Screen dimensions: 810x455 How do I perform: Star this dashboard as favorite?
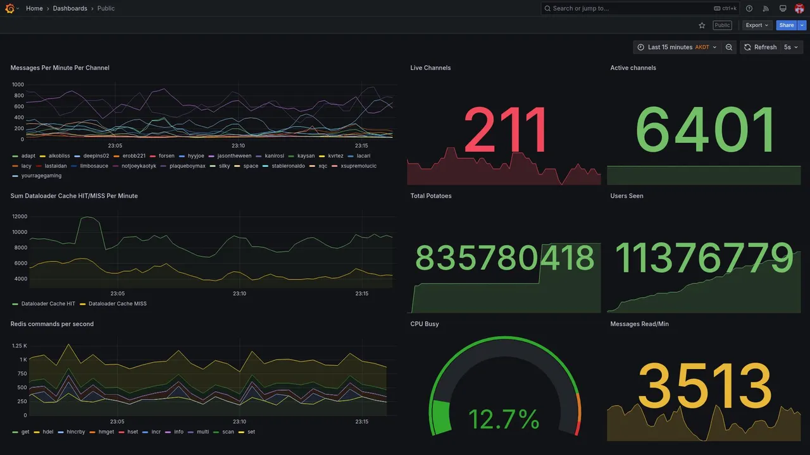pyautogui.click(x=702, y=25)
